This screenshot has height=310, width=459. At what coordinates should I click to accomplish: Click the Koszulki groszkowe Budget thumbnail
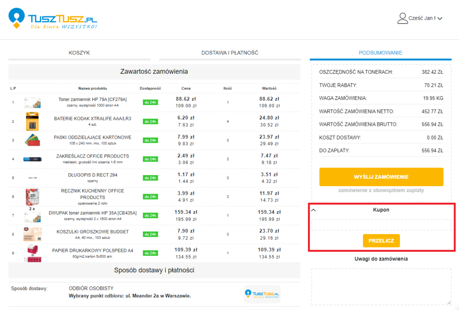[x=32, y=234]
